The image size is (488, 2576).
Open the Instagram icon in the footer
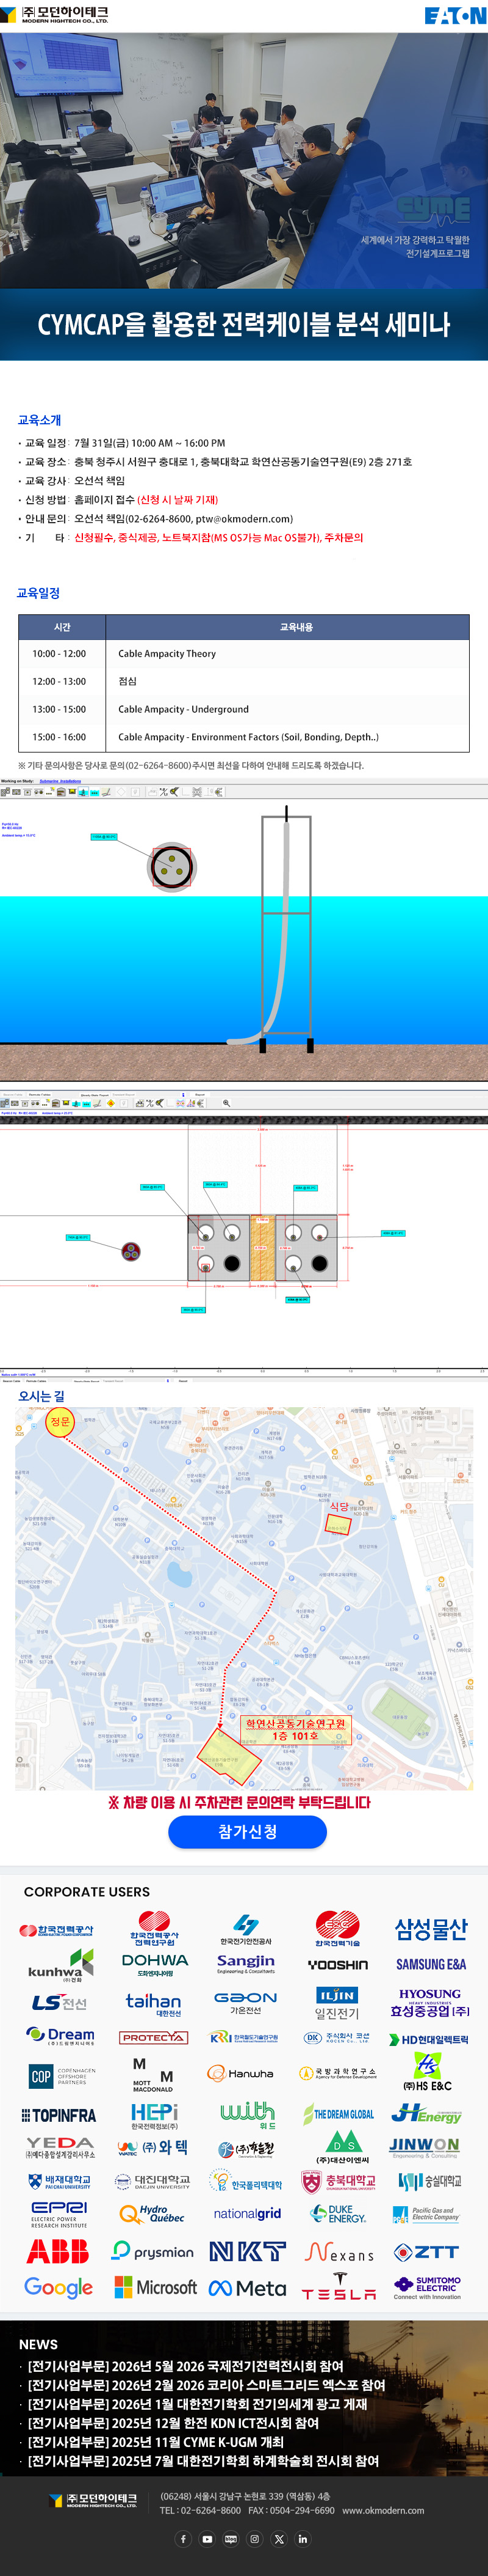[254, 2538]
